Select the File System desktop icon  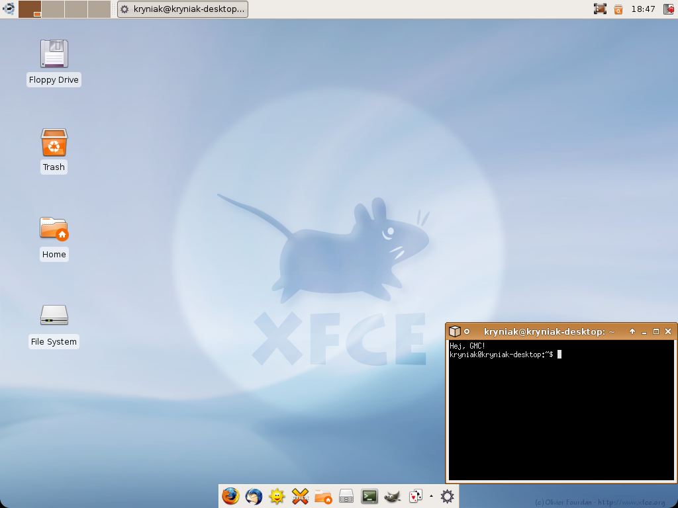pos(54,316)
